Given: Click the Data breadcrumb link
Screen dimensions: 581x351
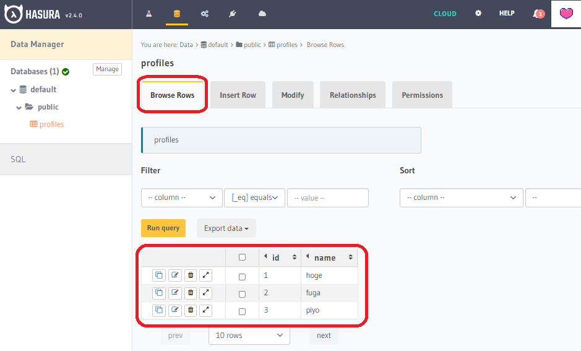Looking at the screenshot, I should tap(186, 45).
